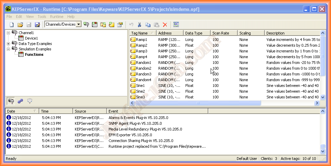Click the red Delete X icon
331x166 pixels.
pos(165,24)
